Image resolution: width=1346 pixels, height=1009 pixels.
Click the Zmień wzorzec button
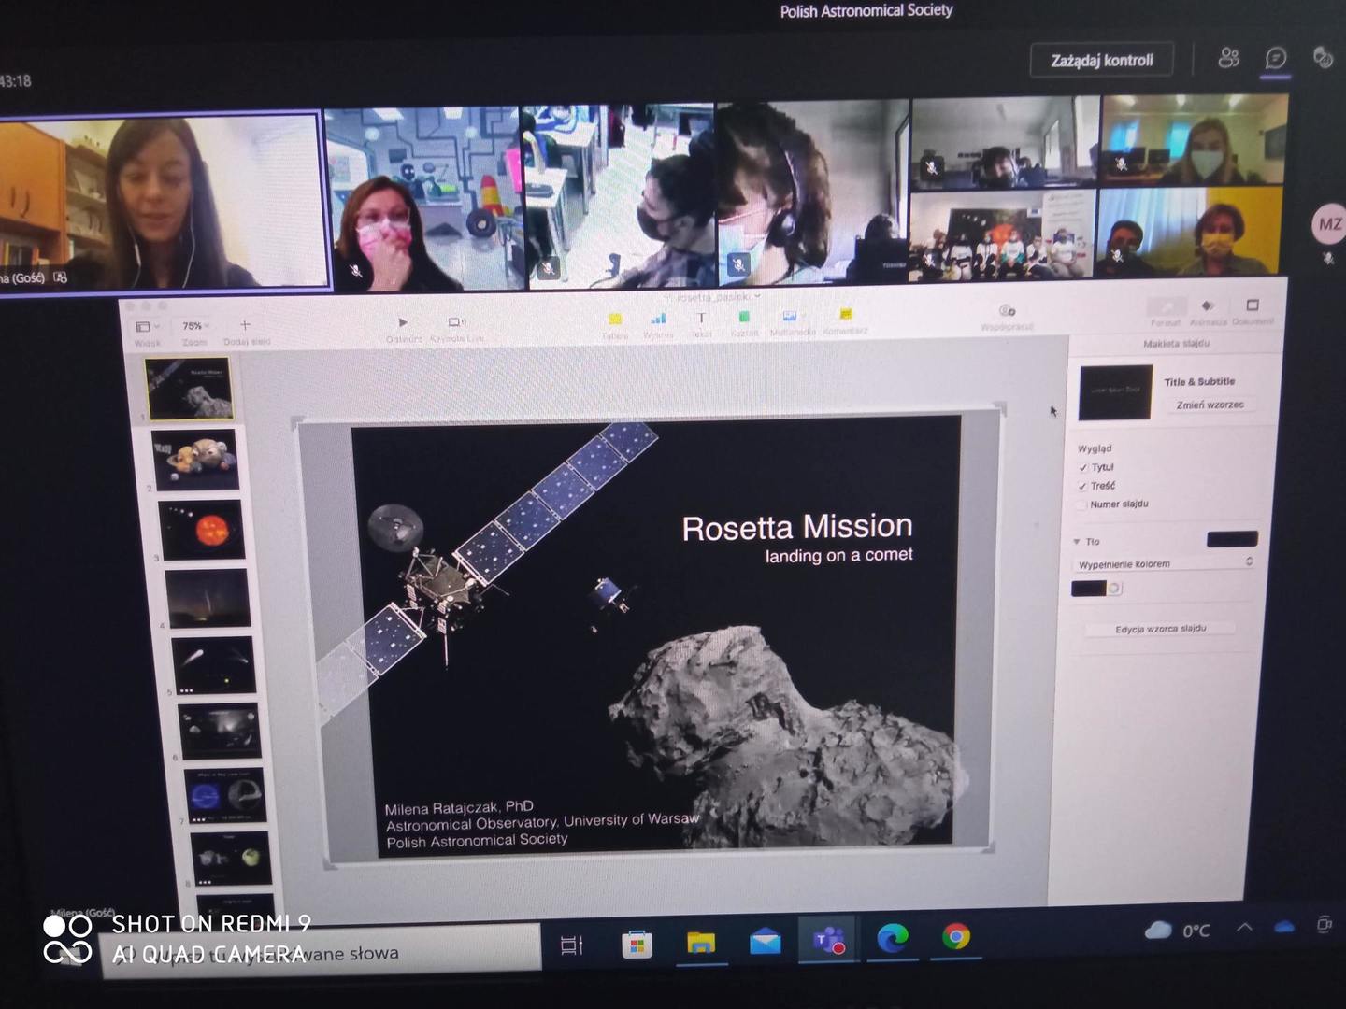(x=1210, y=405)
